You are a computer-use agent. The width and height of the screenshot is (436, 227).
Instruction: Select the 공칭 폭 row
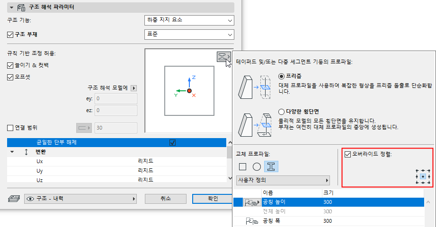click(x=329, y=221)
